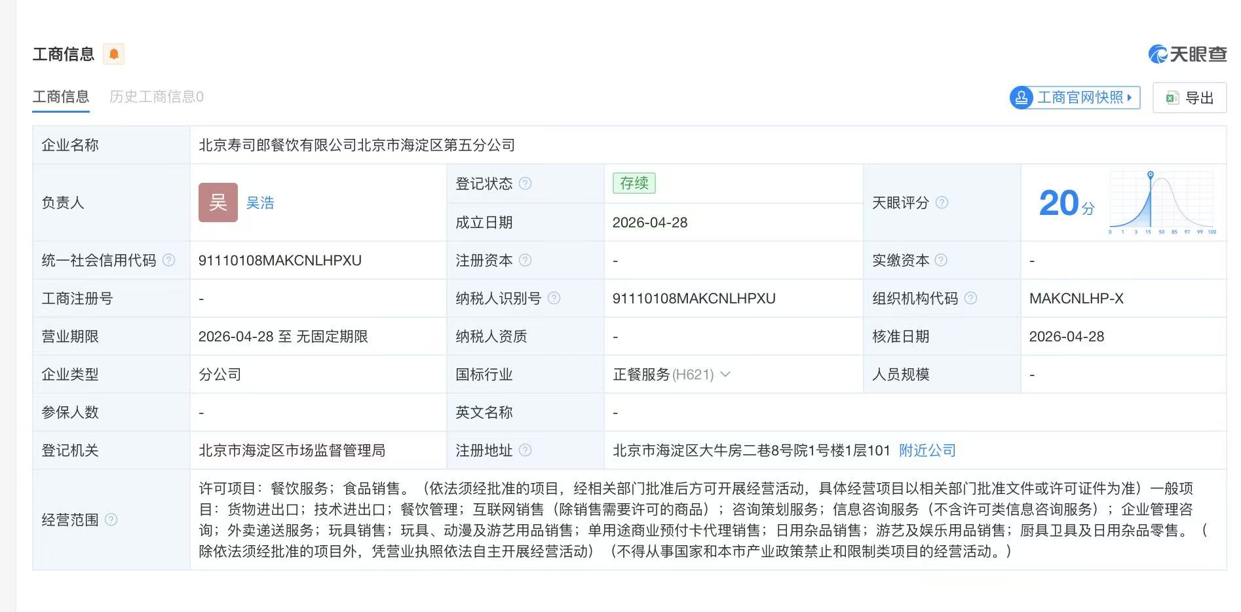Select the company name 北京寿司郎餐饮有限公司北京市海淀区第五分公司
Screen dimensions: 1241x612
[x=356, y=145]
